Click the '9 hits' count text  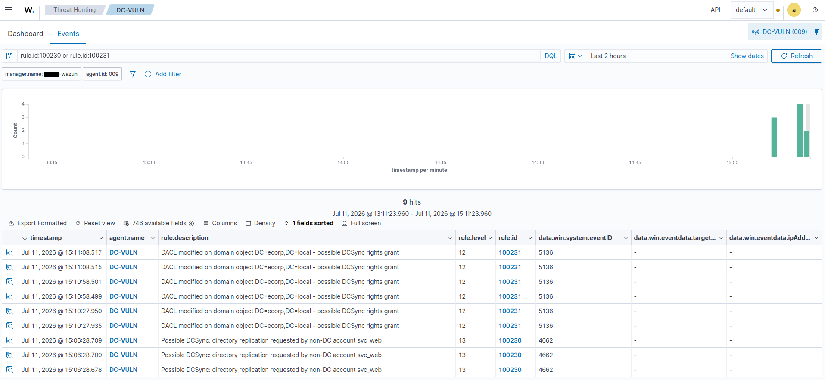click(x=412, y=202)
